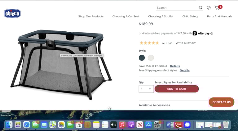This screenshot has width=238, height=131.
Task: Open Details link for Save 25%
Action: click(x=175, y=66)
